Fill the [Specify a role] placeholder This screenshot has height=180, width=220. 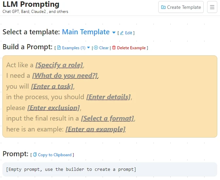[59, 65]
